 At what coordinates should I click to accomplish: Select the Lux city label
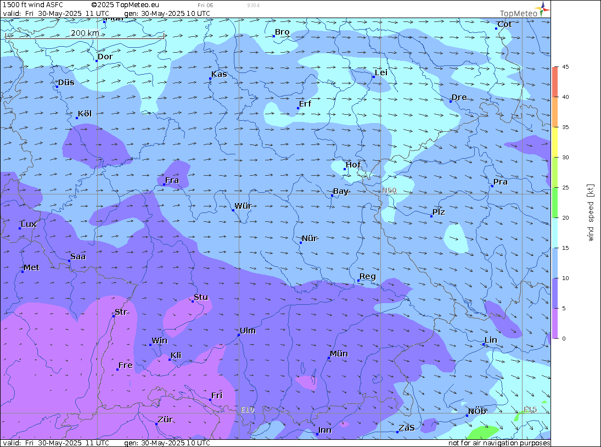tap(29, 224)
